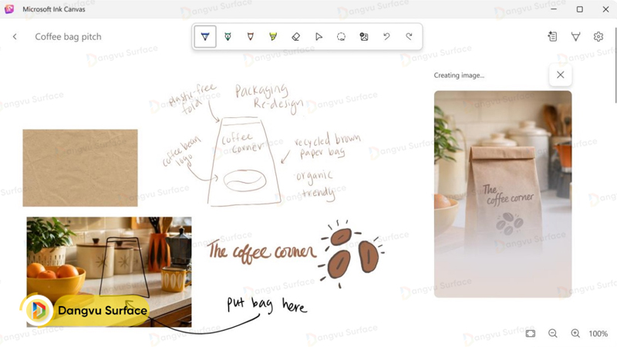Zoom out the canvas
The height and width of the screenshot is (347, 617).
(553, 334)
